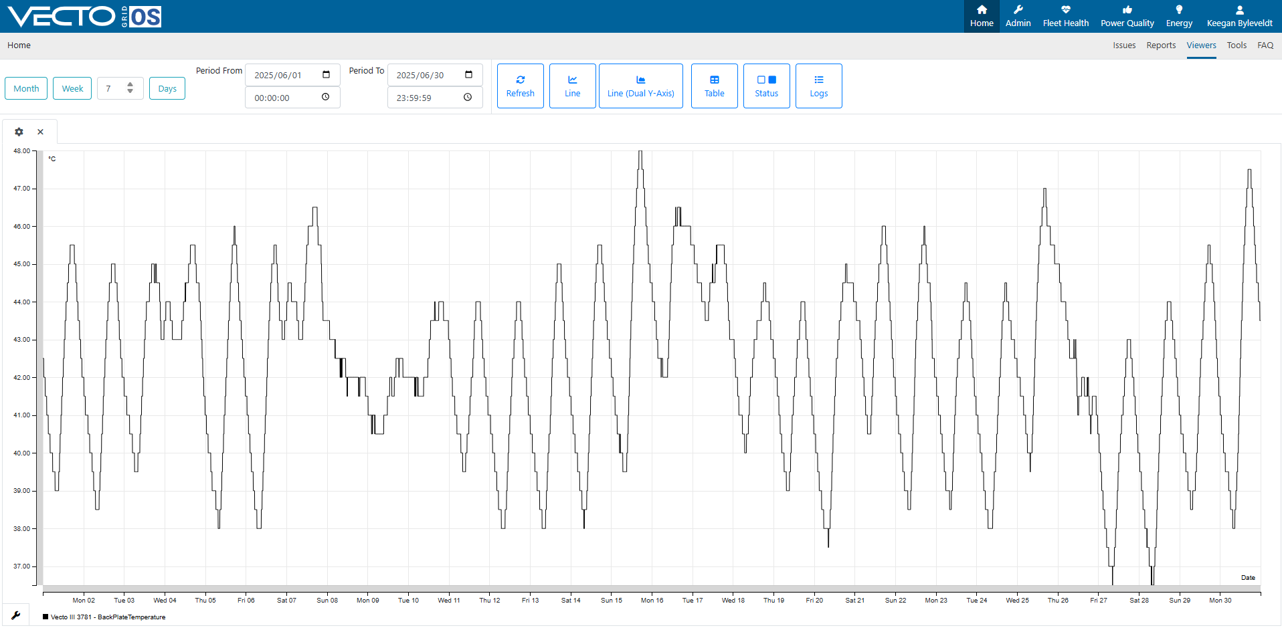This screenshot has width=1282, height=630.
Task: Open the Status viewer
Action: [x=767, y=86]
